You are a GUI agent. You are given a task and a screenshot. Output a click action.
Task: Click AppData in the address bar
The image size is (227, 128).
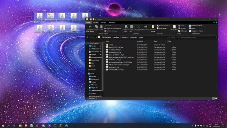(116, 37)
